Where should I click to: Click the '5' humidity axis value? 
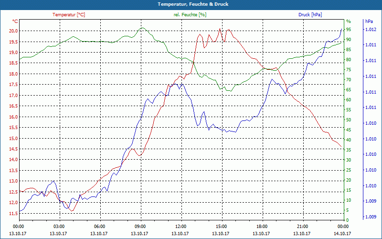click(x=348, y=210)
